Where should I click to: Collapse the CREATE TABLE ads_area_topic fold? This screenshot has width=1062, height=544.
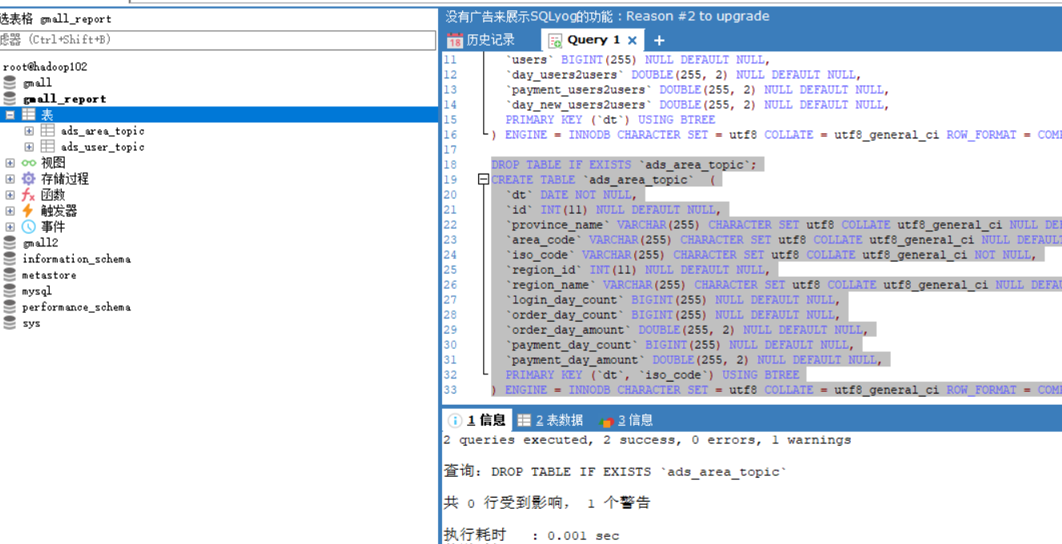point(483,180)
